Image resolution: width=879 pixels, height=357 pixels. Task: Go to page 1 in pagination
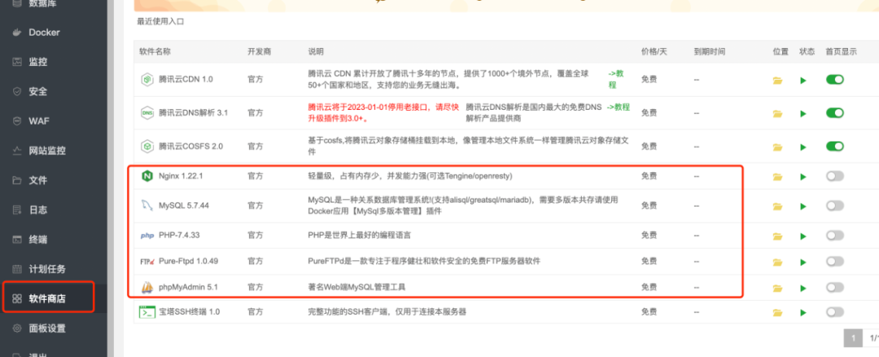tap(853, 338)
